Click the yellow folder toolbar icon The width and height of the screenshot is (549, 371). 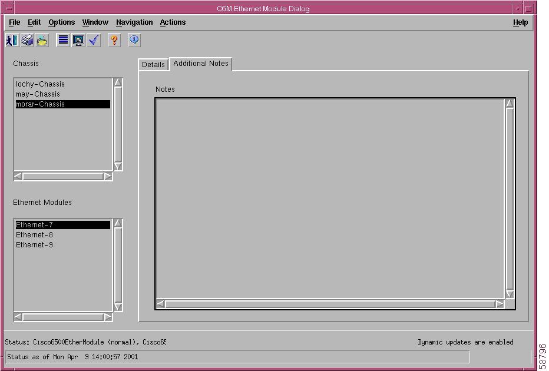tap(42, 41)
